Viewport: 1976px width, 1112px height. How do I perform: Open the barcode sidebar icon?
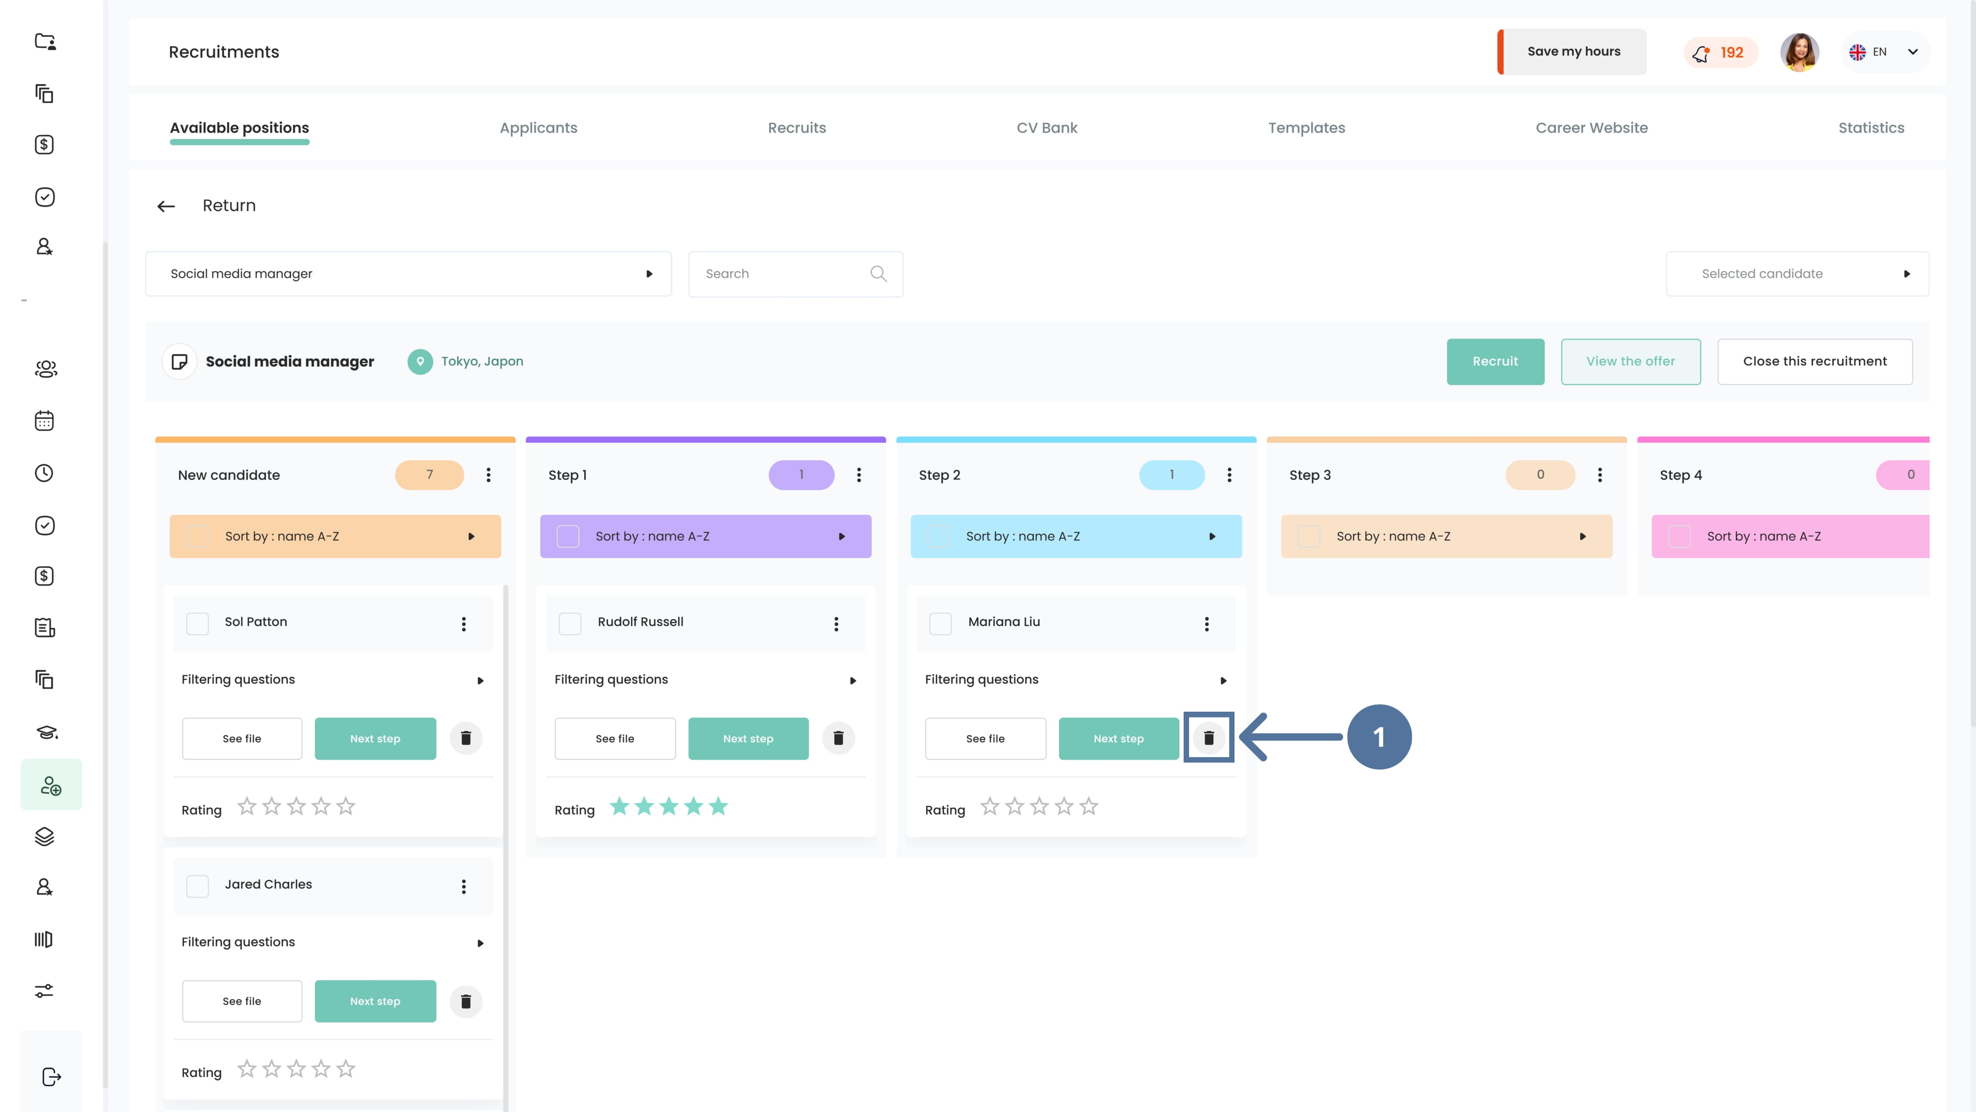pyautogui.click(x=44, y=940)
